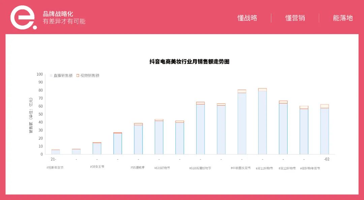
Task: Select the 能落地 header item
Action: pos(343,18)
